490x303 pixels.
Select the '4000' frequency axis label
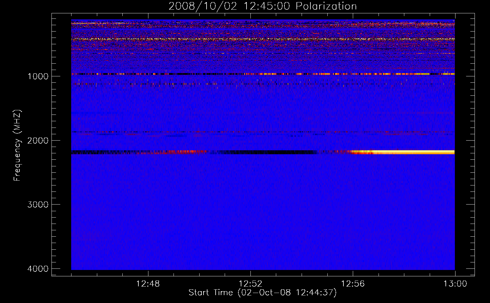38,269
